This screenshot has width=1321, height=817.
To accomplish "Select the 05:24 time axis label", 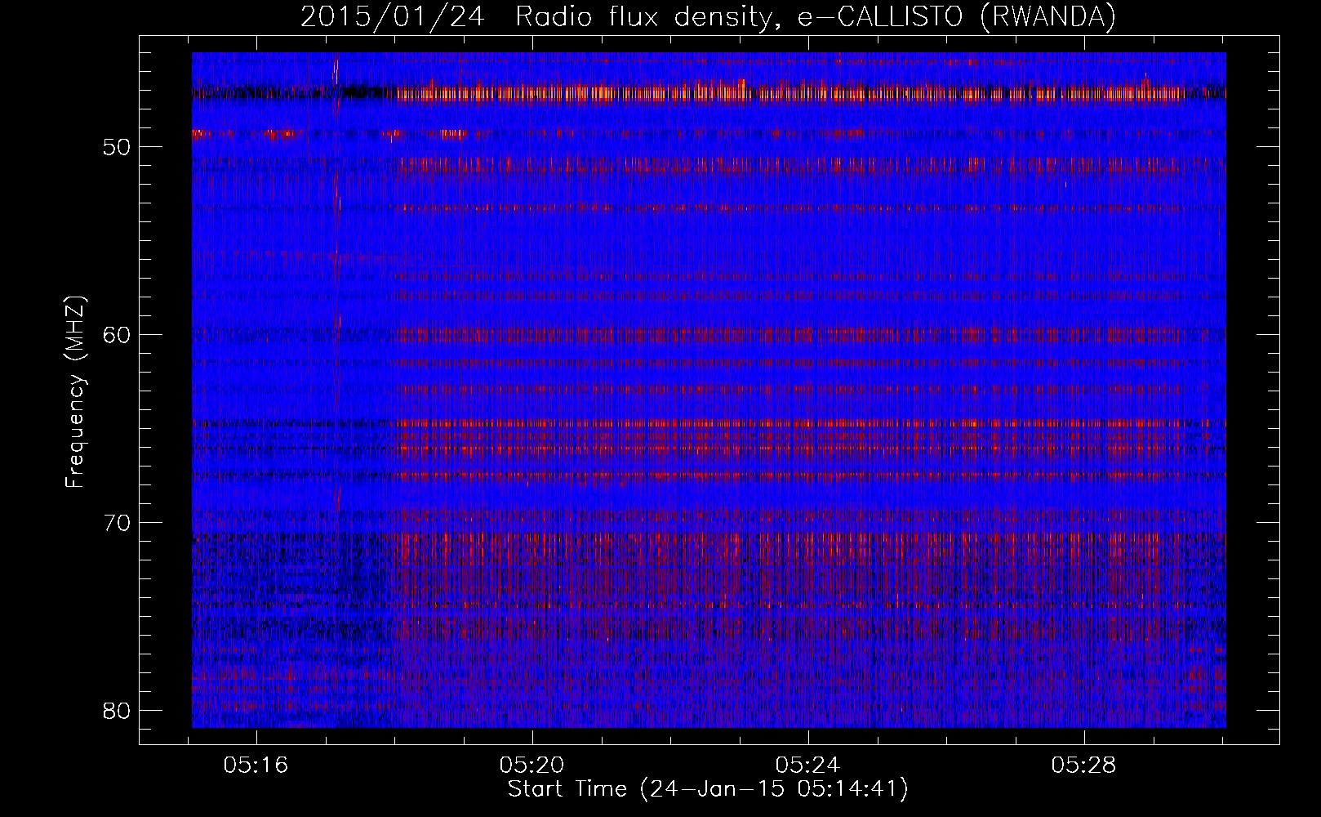I will click(808, 766).
